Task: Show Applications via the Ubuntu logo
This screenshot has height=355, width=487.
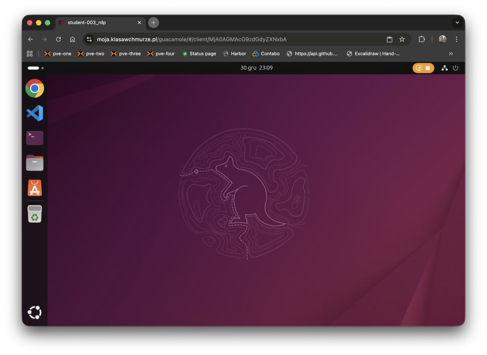Action: click(x=35, y=312)
